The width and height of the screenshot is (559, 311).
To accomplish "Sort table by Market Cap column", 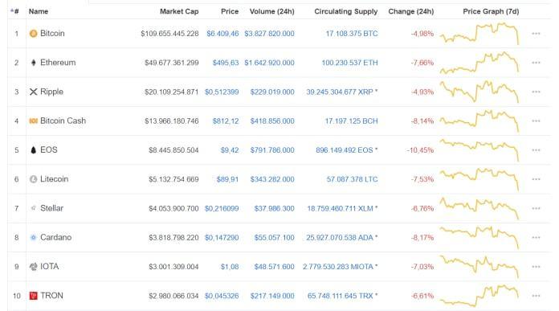I will click(179, 11).
